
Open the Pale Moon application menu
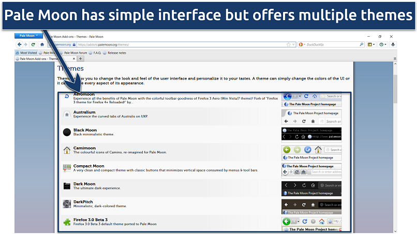29,36
